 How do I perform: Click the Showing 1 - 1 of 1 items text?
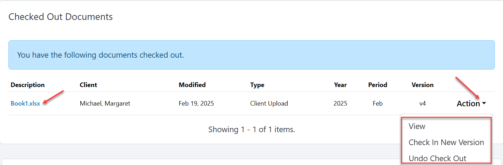coord(251,129)
